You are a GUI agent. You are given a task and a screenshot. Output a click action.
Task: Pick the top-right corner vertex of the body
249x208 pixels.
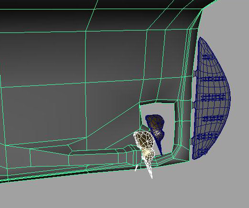pyautogui.click(x=202, y=10)
